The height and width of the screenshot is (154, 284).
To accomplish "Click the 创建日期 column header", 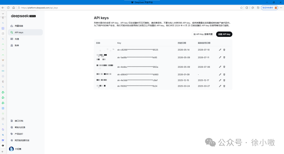I will [182, 43].
